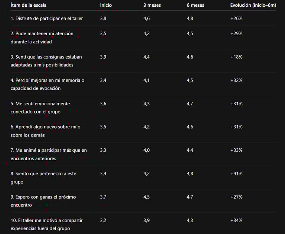Image resolution: width=285 pixels, height=234 pixels.
Task: Click the 3,9 value in the 3 meses column
Action: pyautogui.click(x=147, y=221)
